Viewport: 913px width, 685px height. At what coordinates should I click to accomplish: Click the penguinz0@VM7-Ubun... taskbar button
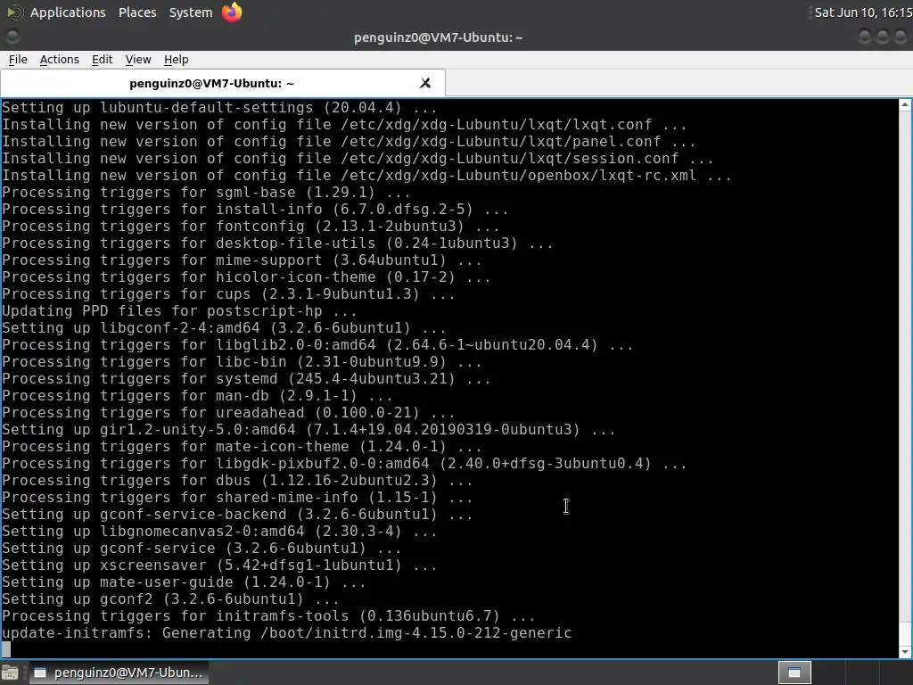pos(119,673)
